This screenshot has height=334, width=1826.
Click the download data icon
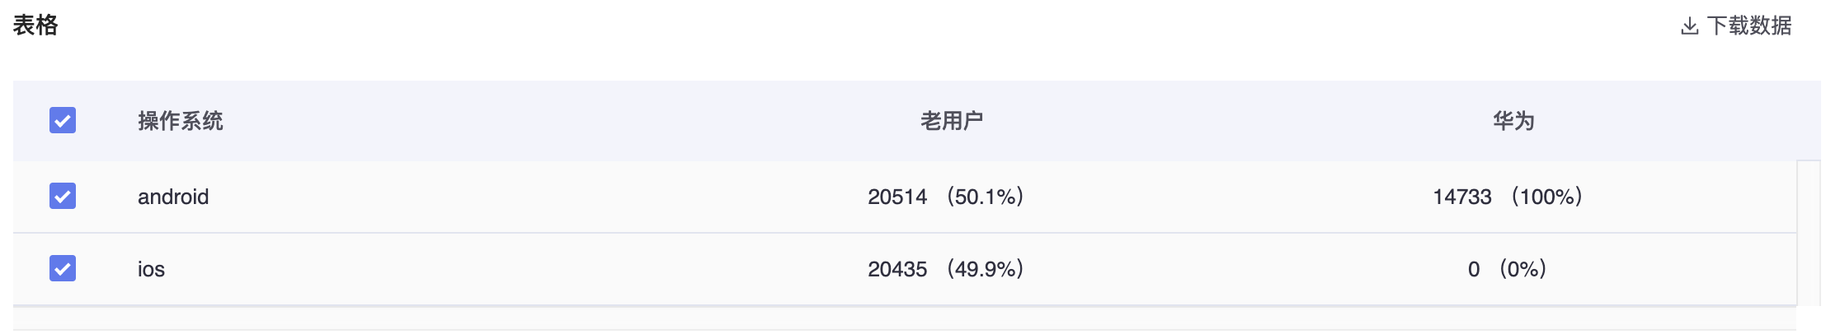[x=1689, y=26]
